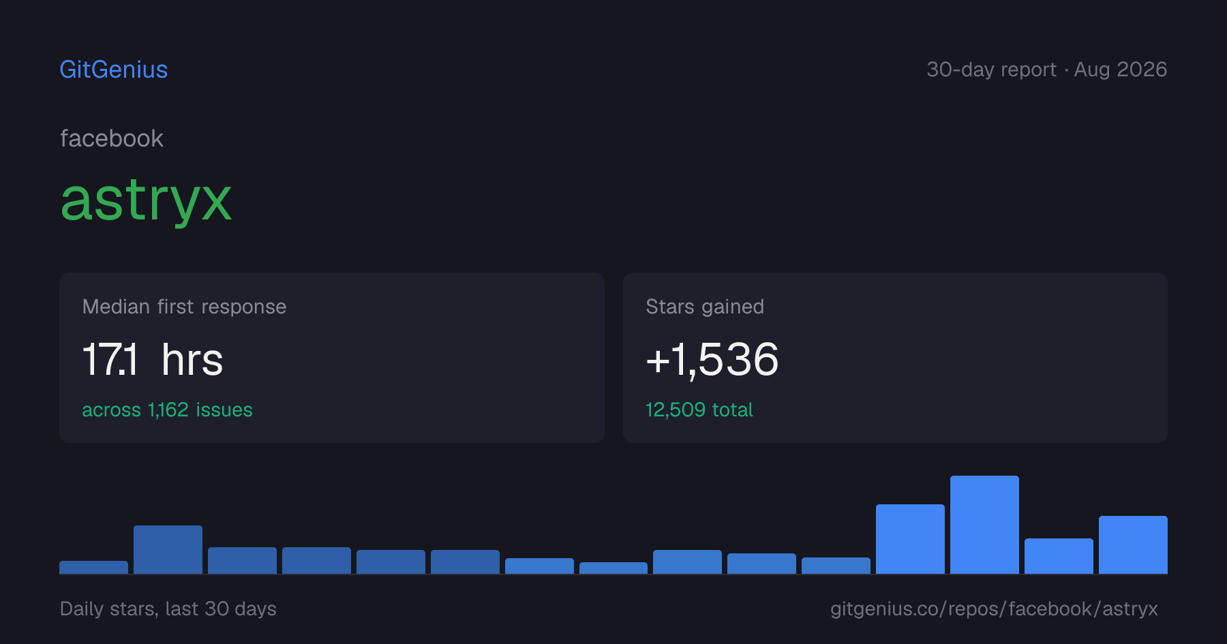Image resolution: width=1227 pixels, height=644 pixels.
Task: Click the tallest bar in the daily stars chart
Action: click(984, 525)
